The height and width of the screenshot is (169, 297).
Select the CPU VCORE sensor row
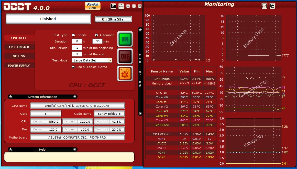tap(181, 134)
